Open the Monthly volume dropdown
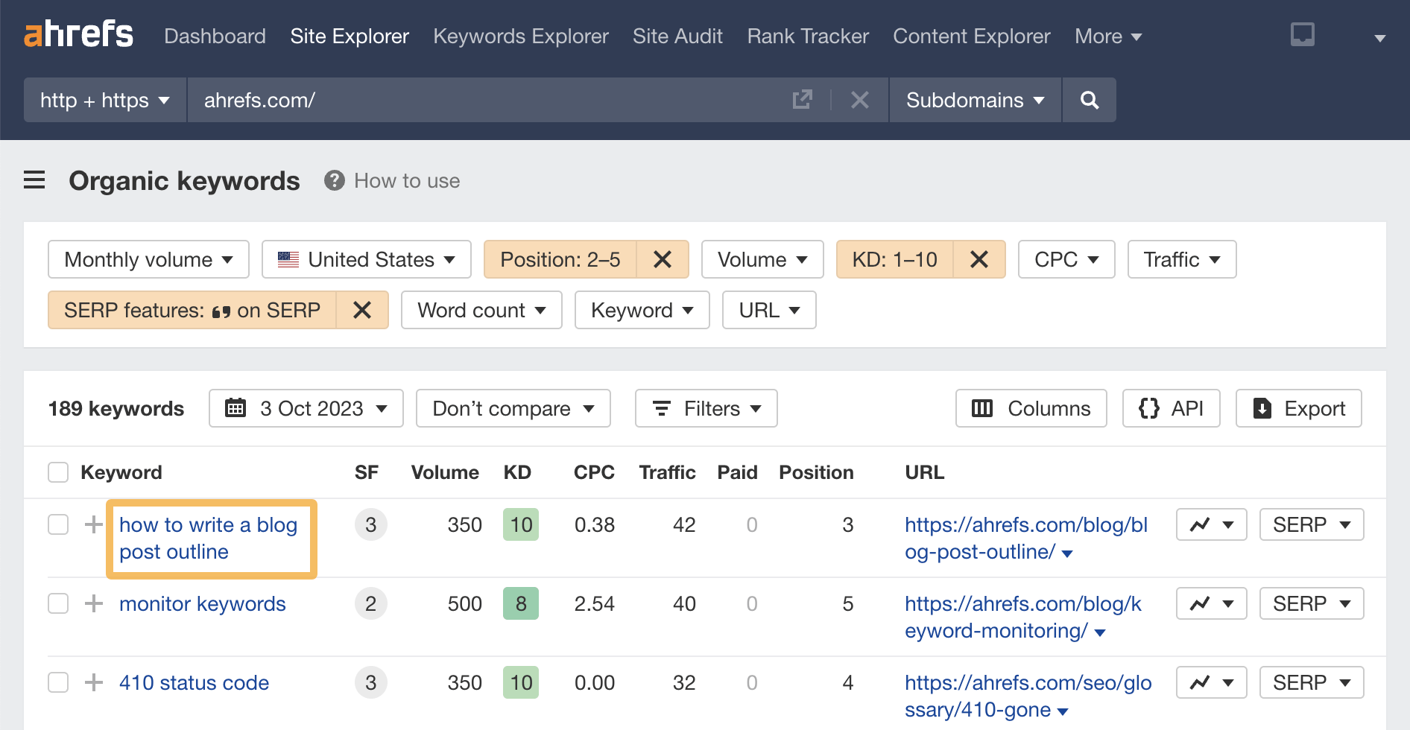Viewport: 1410px width, 730px height. coord(148,259)
